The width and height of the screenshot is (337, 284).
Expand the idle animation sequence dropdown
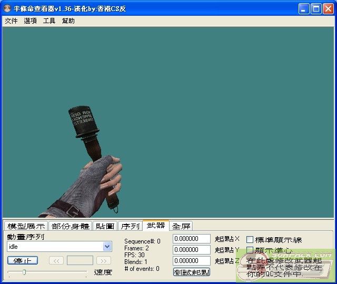107,247
